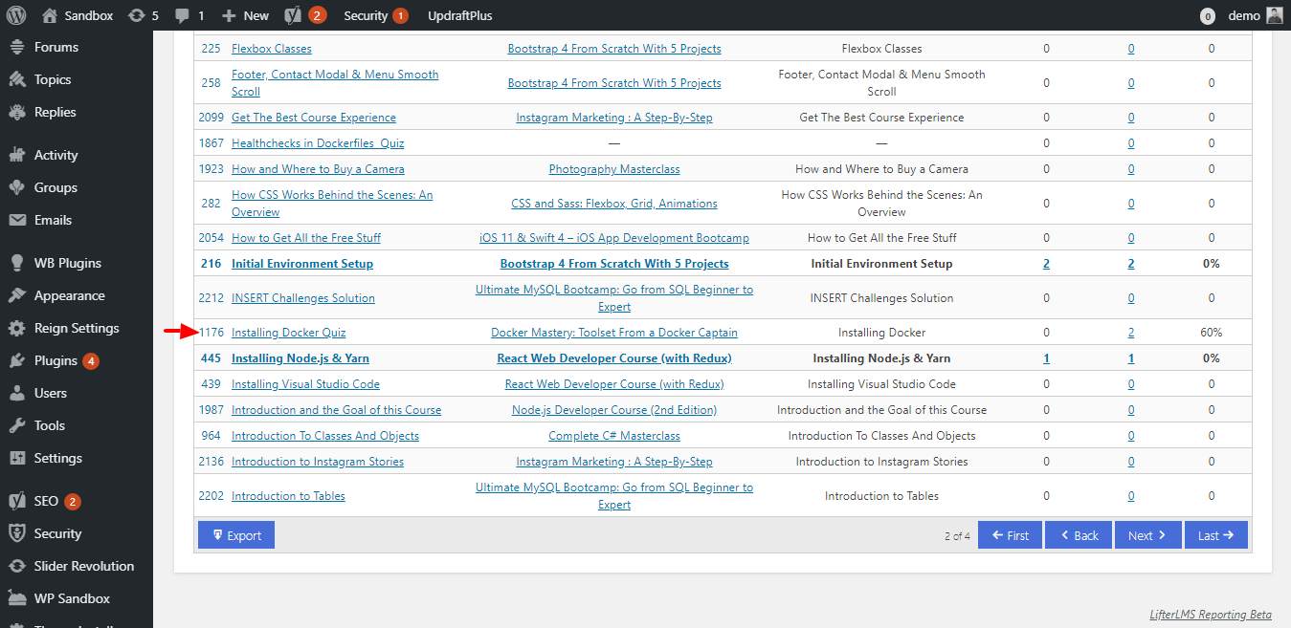The height and width of the screenshot is (628, 1291).
Task: Open Docker Mastery: Toolset From a Docker Captain
Action: pyautogui.click(x=614, y=333)
